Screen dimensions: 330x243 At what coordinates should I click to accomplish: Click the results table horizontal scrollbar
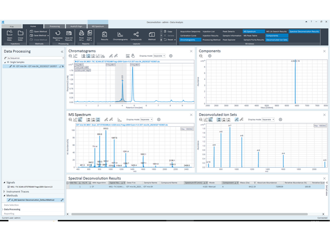pyautogui.click(x=189, y=214)
